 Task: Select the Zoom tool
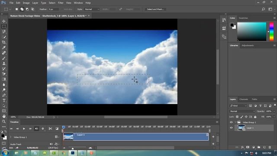(4, 121)
